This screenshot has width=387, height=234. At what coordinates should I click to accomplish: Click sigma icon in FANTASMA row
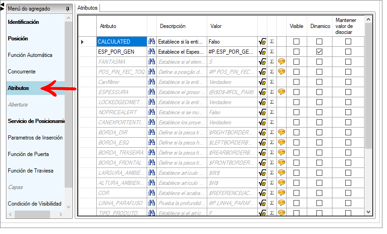pyautogui.click(x=272, y=61)
